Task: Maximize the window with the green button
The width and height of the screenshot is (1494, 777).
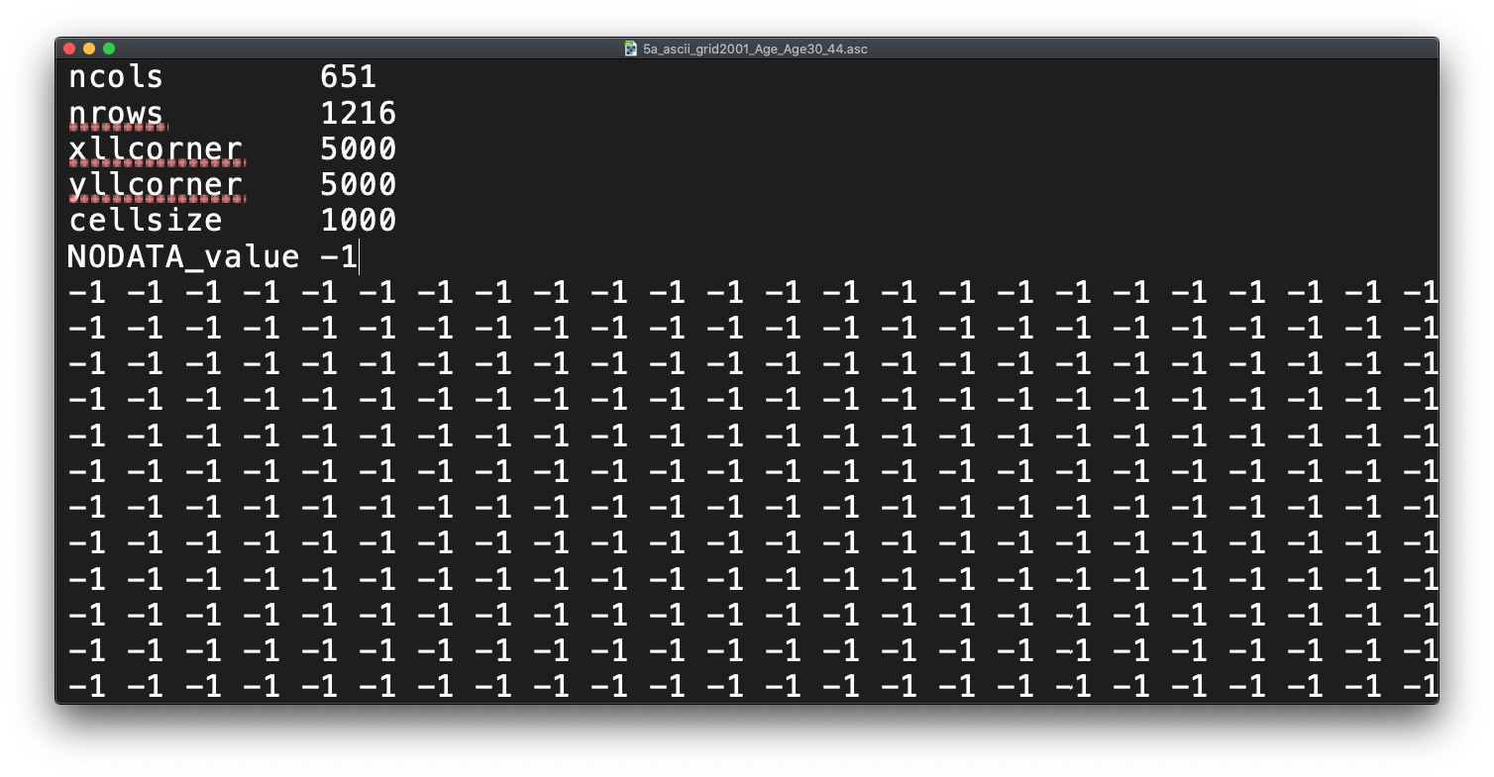Action: click(x=109, y=49)
